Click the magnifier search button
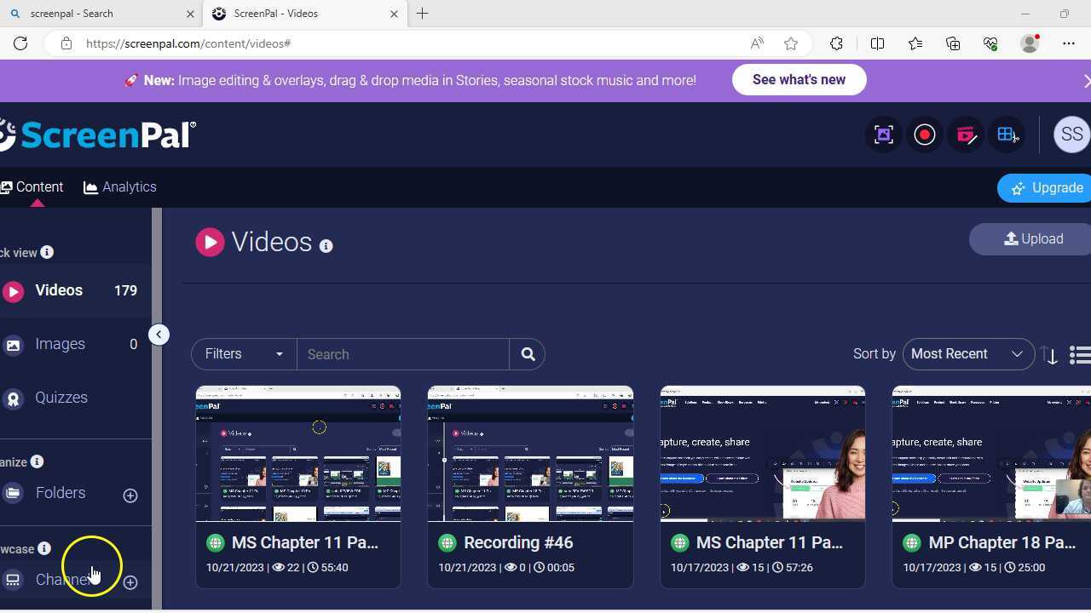 528,354
